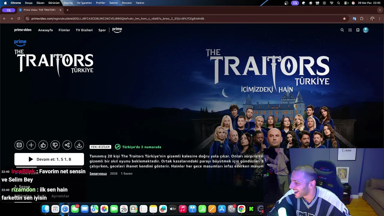Viewport: 384px width, 216px height.
Task: Click the address bar URL field
Action: point(186,19)
